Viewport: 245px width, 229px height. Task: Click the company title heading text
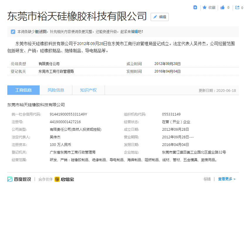click(77, 16)
